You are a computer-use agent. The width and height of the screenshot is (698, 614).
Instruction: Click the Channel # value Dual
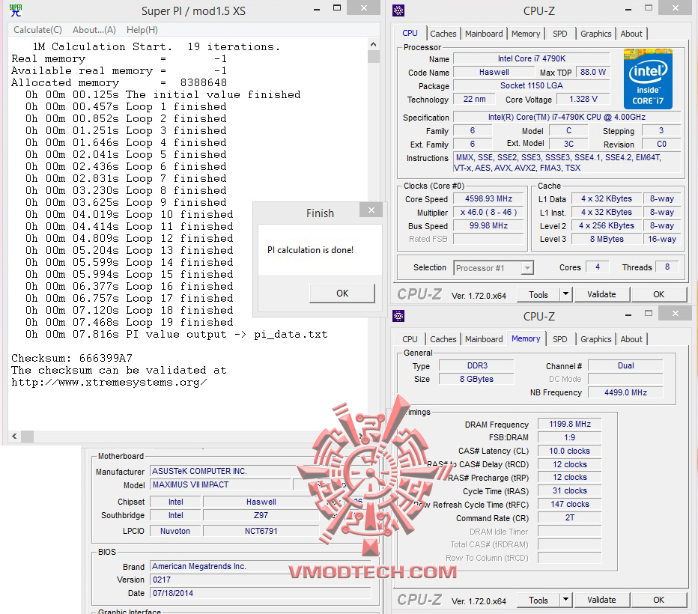pyautogui.click(x=625, y=365)
